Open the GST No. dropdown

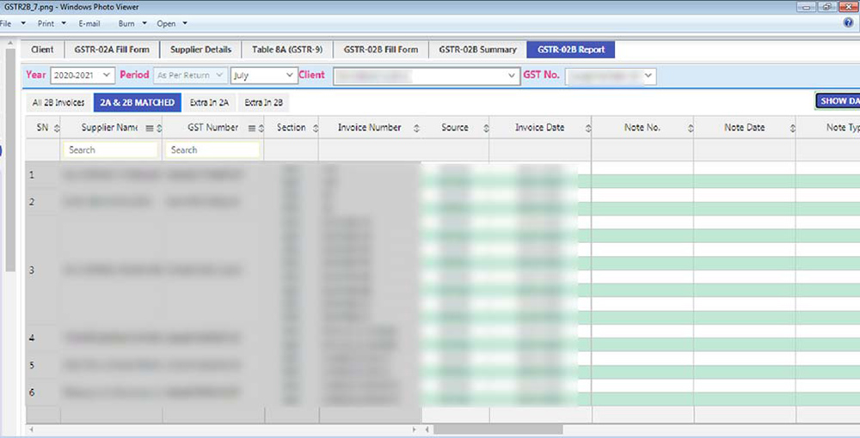click(x=648, y=76)
